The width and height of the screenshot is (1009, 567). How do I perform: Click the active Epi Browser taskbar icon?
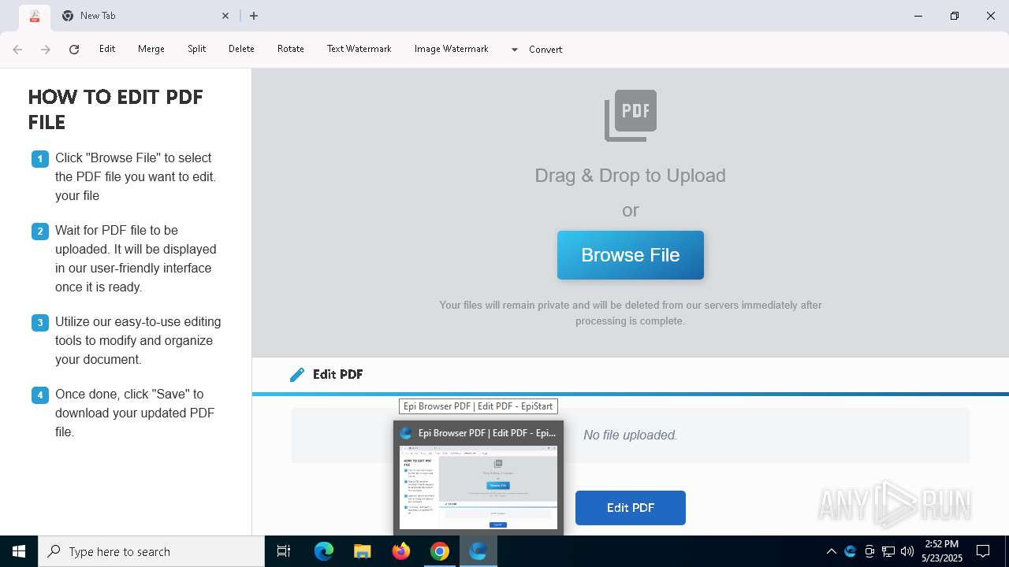(x=478, y=551)
